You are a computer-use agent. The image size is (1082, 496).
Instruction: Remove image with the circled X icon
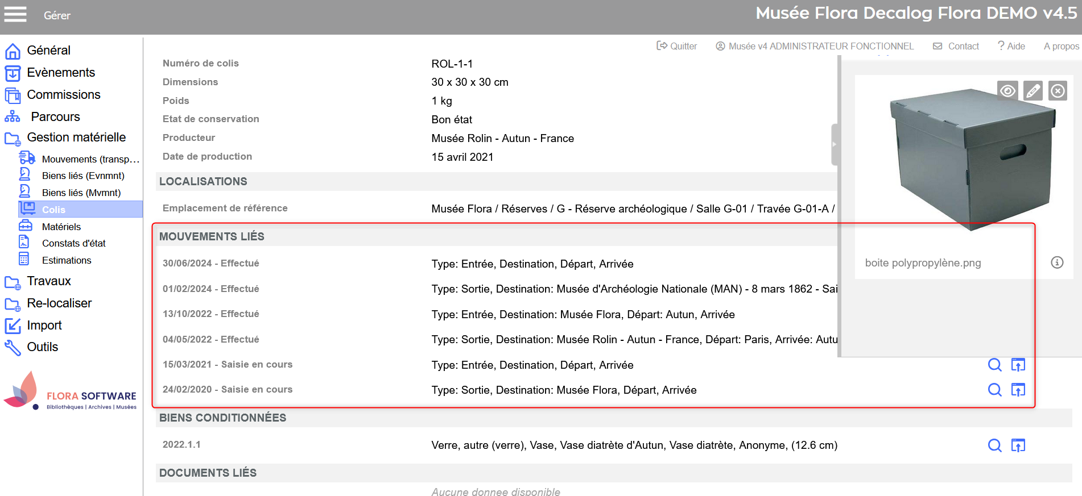click(x=1058, y=91)
